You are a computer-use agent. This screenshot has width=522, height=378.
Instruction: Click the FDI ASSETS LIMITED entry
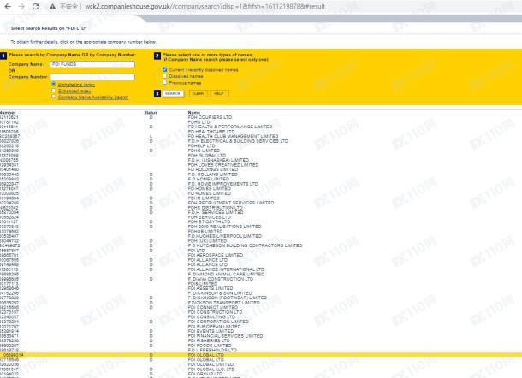[211, 288]
